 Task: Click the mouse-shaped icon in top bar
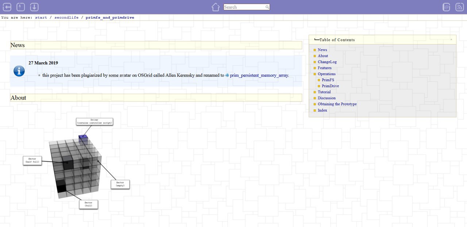pyautogui.click(x=21, y=7)
